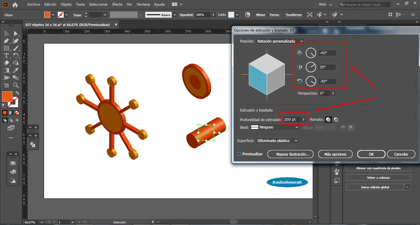Image resolution: width=420 pixels, height=225 pixels.
Task: Open the Ventana menu
Action: click(x=142, y=5)
